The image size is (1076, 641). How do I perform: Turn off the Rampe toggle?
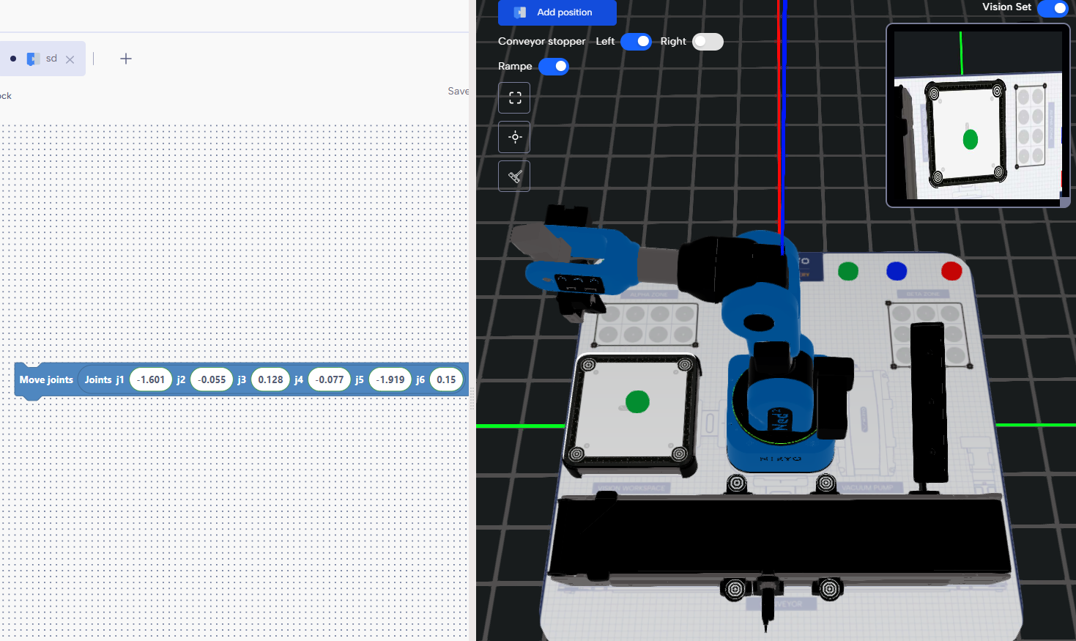tap(554, 67)
